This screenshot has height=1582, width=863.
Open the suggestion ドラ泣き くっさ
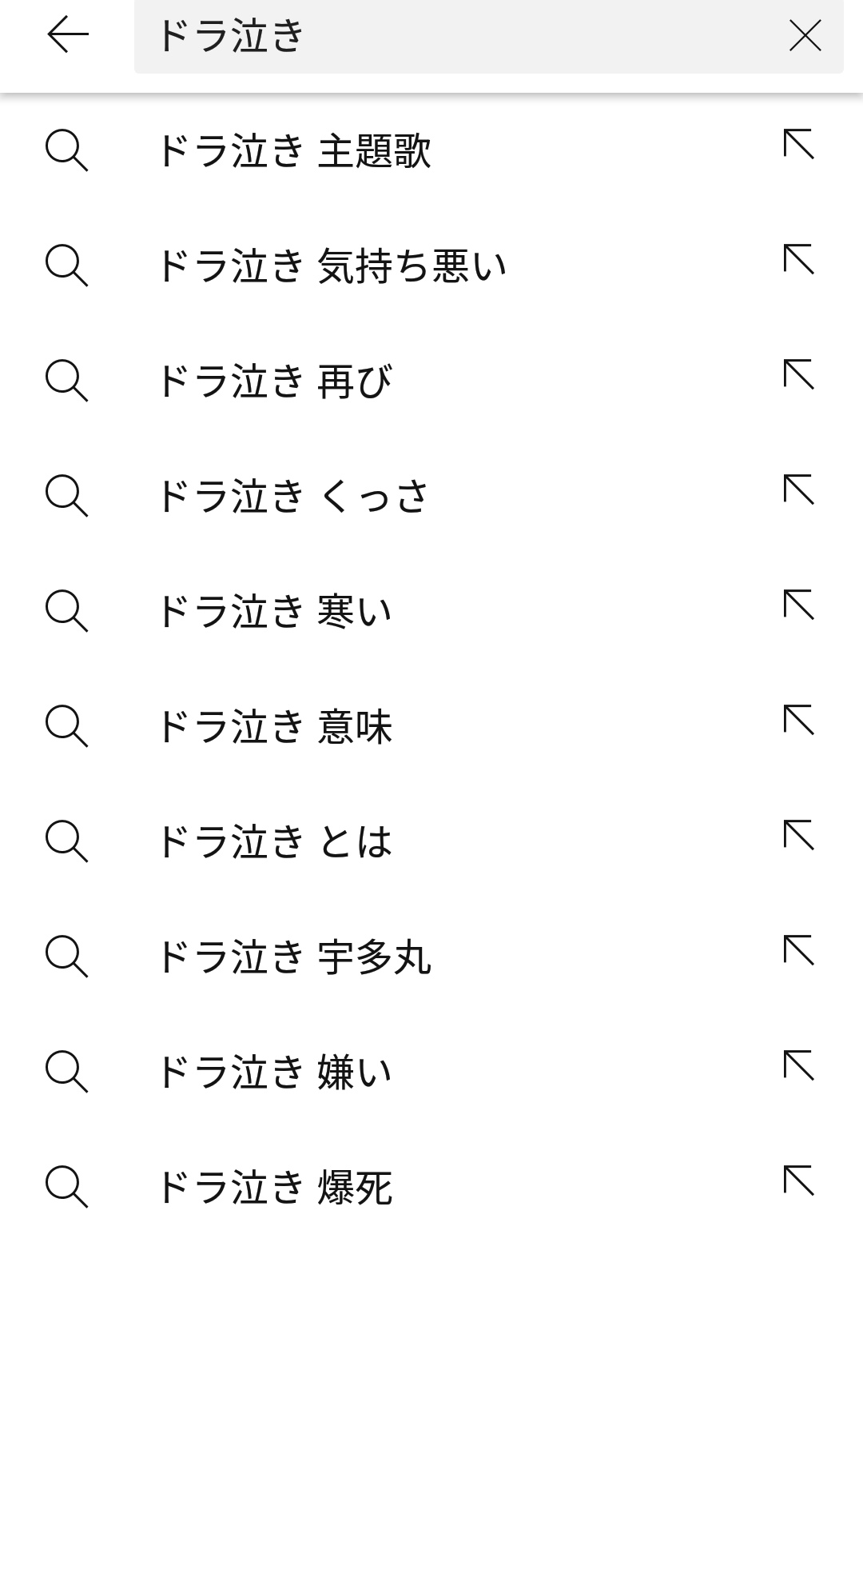tap(431, 496)
